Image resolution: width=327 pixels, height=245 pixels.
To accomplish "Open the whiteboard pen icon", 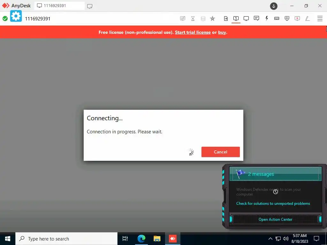I will (x=307, y=19).
